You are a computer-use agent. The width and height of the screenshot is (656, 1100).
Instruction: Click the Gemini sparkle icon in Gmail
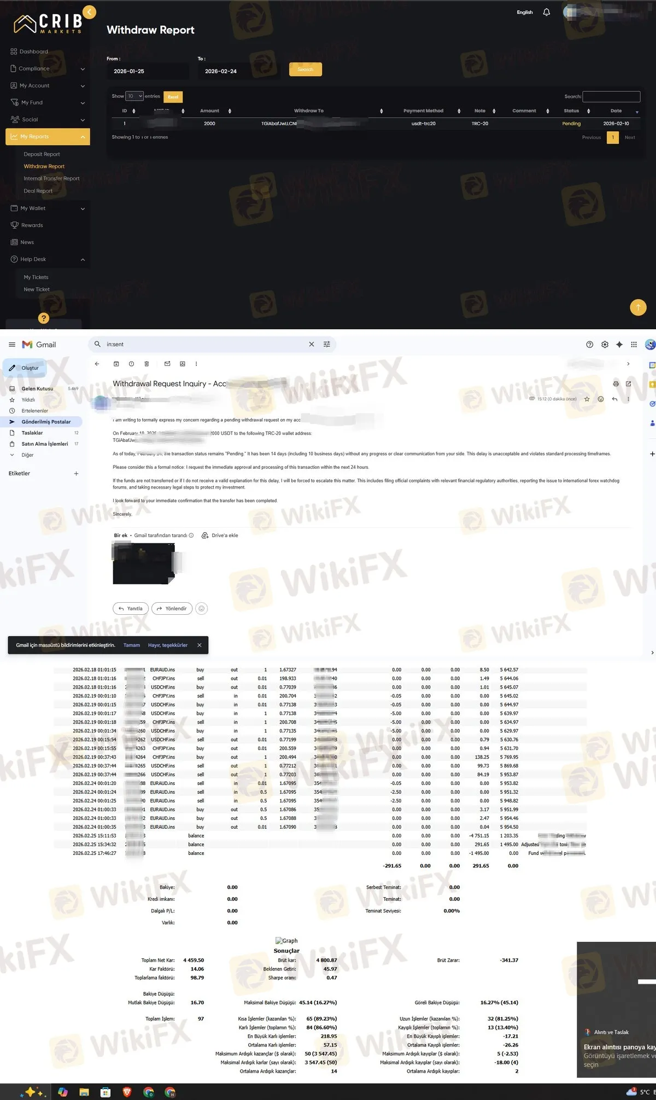(x=619, y=345)
